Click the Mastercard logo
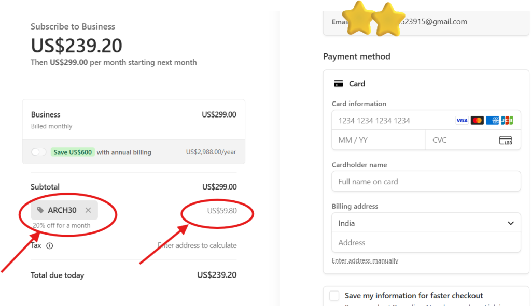Screen dimensions: 531x306 pyautogui.click(x=477, y=121)
